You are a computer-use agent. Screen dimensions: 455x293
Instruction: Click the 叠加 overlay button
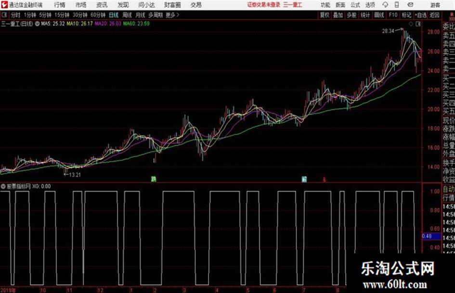click(x=338, y=15)
